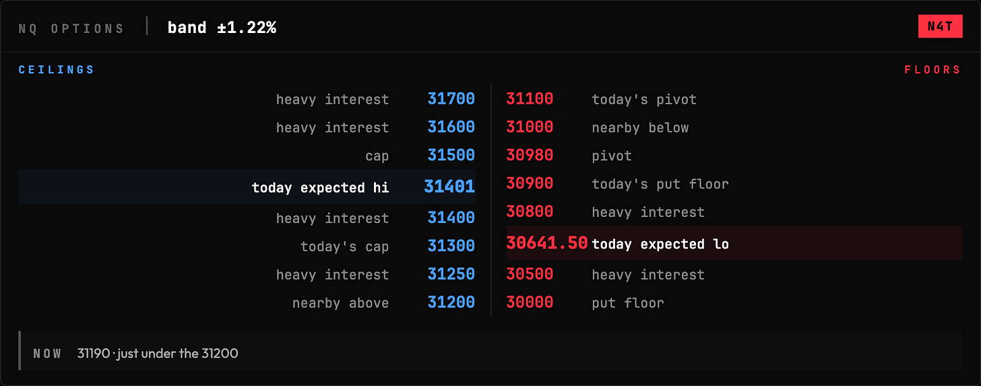Screen dimensions: 981x386
Task: Select the 30000 put floor
Action: pyautogui.click(x=734, y=302)
